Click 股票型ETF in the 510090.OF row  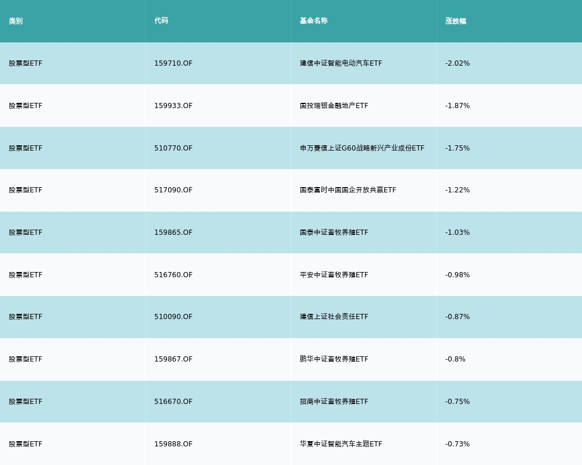(26, 317)
